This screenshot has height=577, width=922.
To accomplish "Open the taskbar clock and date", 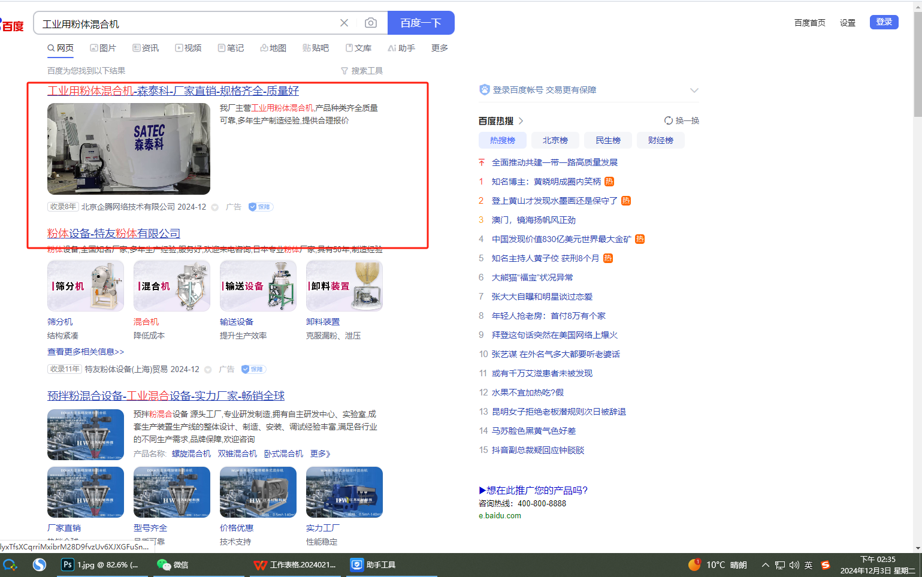I will click(x=878, y=565).
